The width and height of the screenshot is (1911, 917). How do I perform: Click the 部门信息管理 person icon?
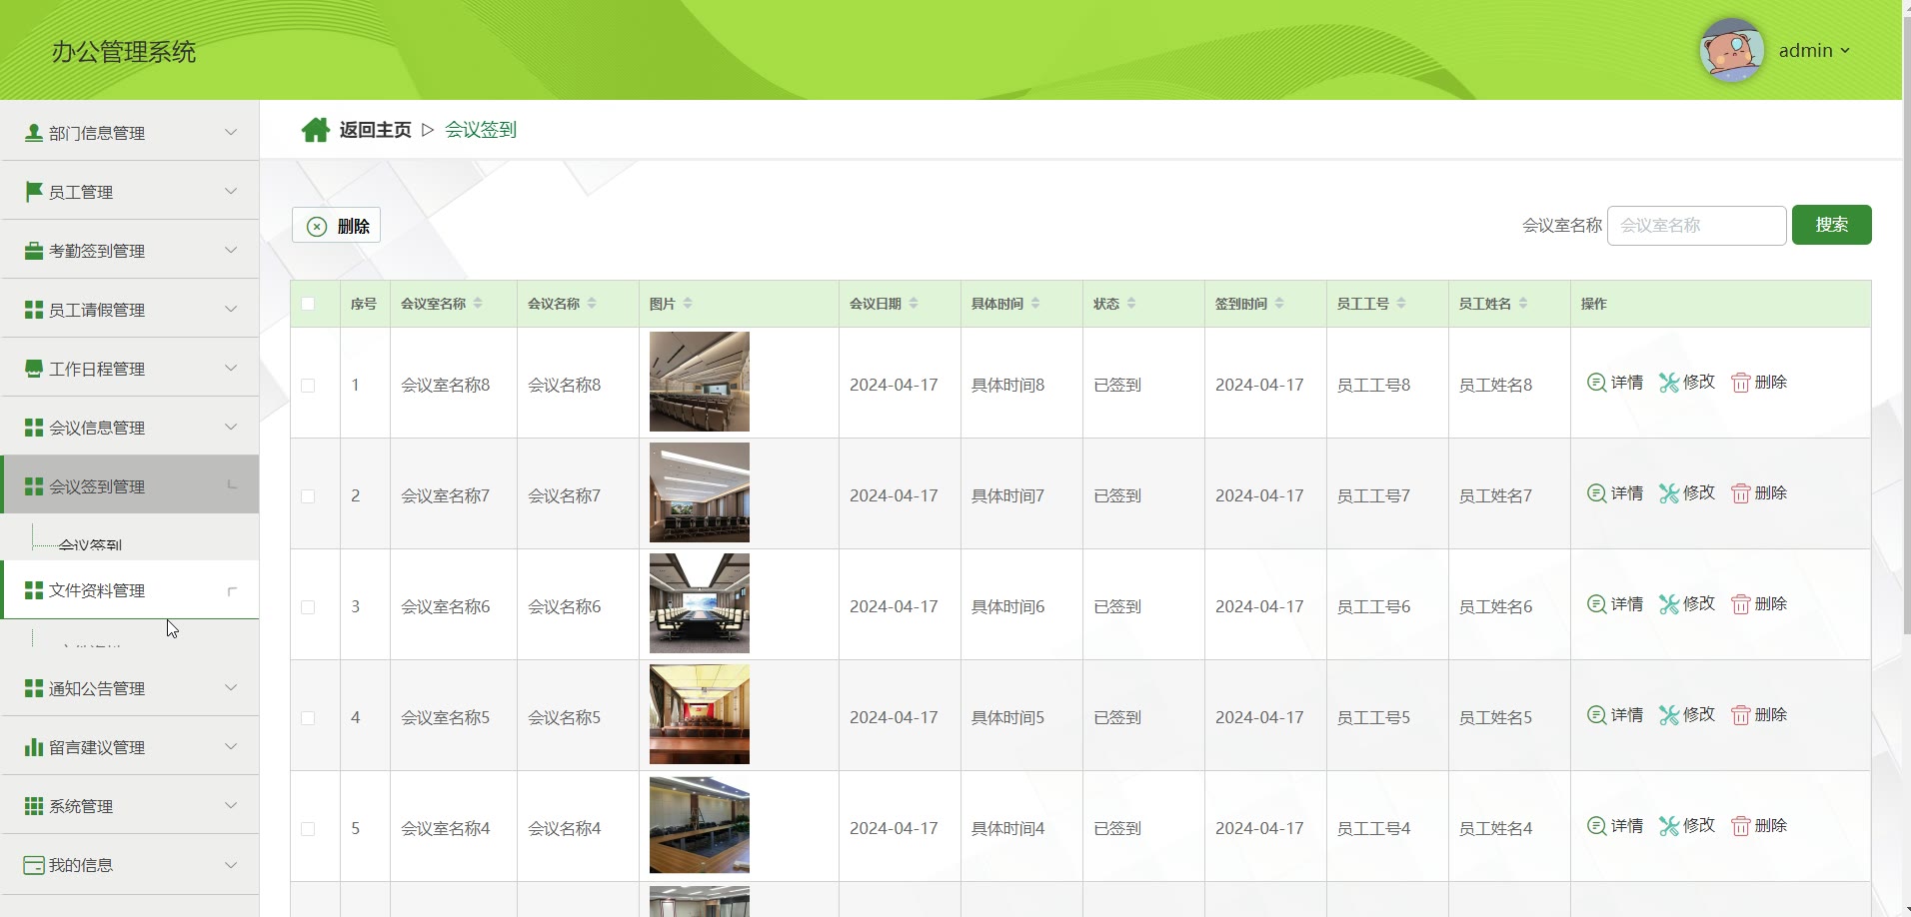(x=34, y=133)
